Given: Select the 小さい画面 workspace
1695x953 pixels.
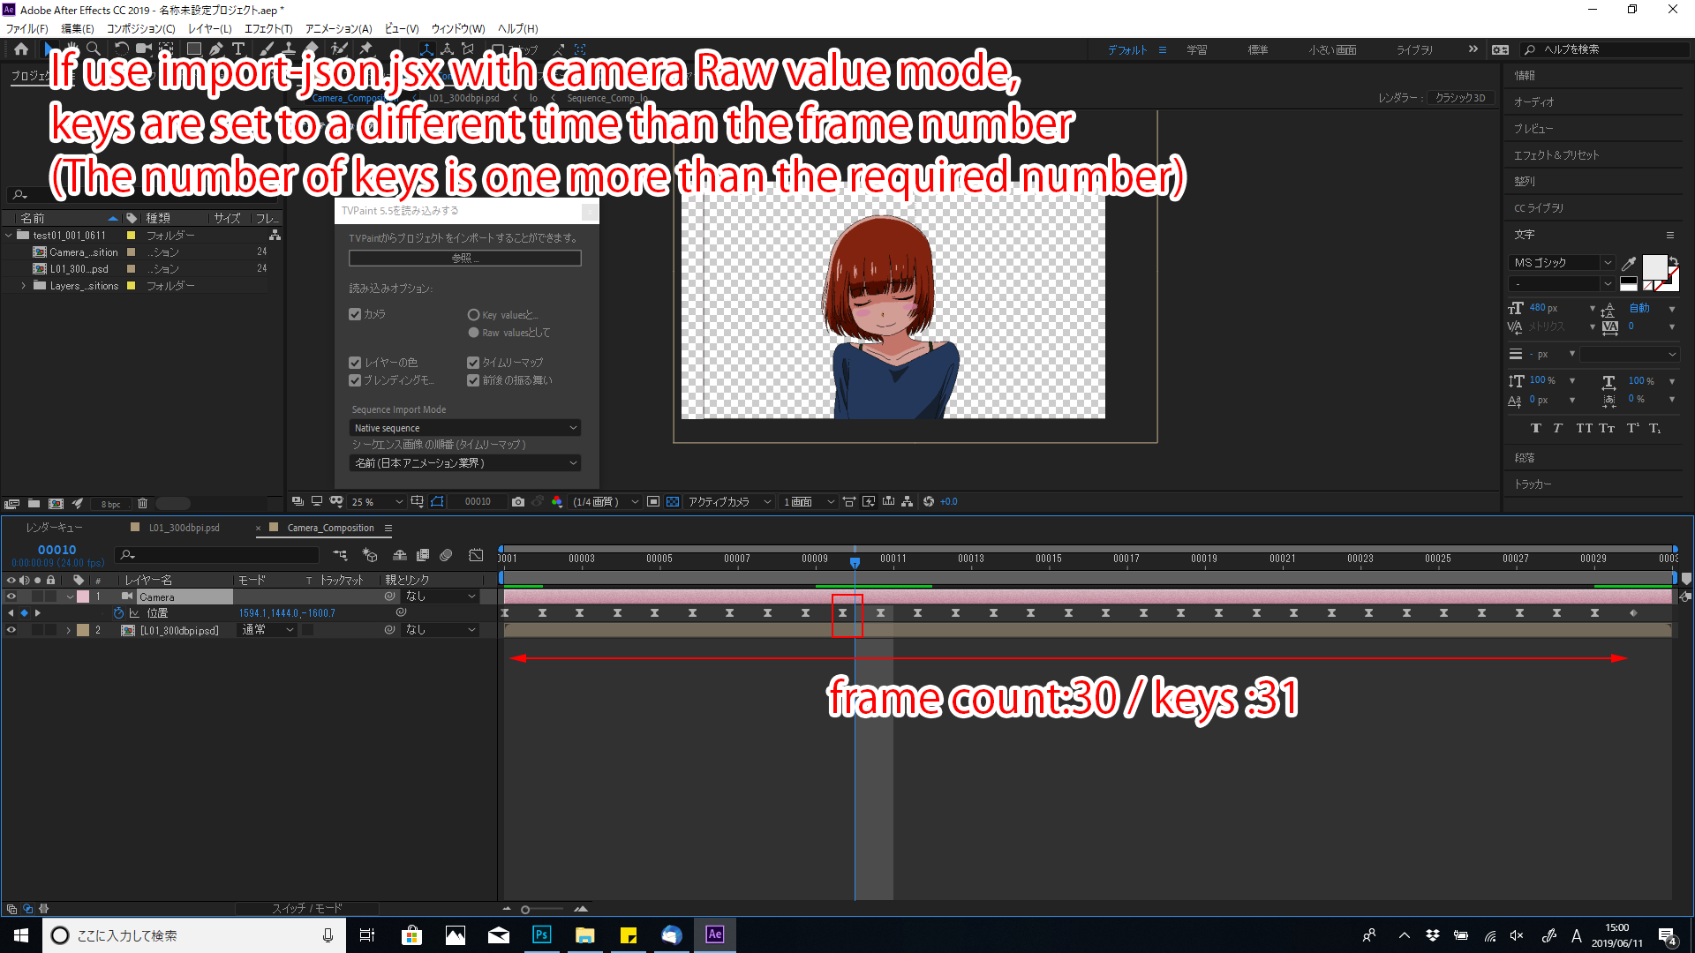Looking at the screenshot, I should click(x=1332, y=50).
